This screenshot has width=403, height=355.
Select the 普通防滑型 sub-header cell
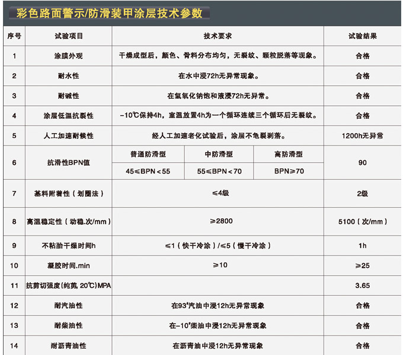tap(148, 154)
